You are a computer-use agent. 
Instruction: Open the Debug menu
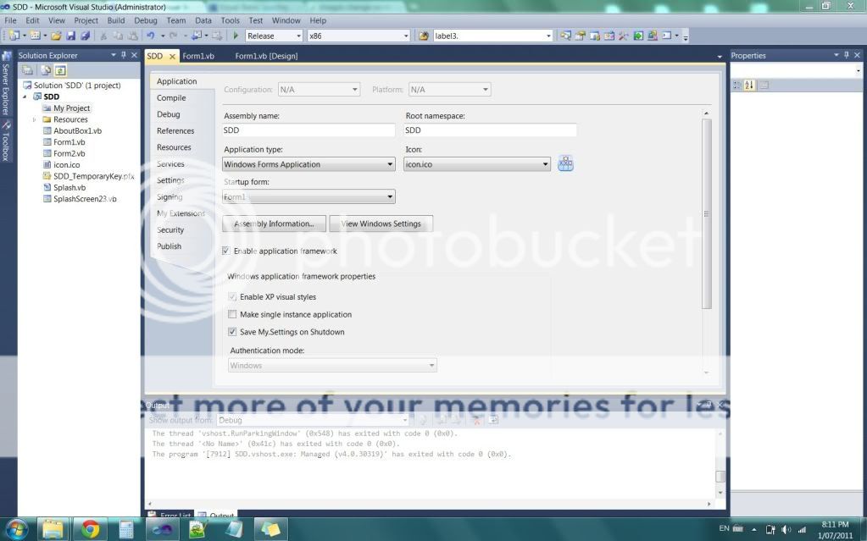145,19
